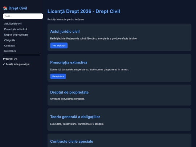
Task: Go to Prescripția extinctivă in sidebar
Action: [16, 29]
